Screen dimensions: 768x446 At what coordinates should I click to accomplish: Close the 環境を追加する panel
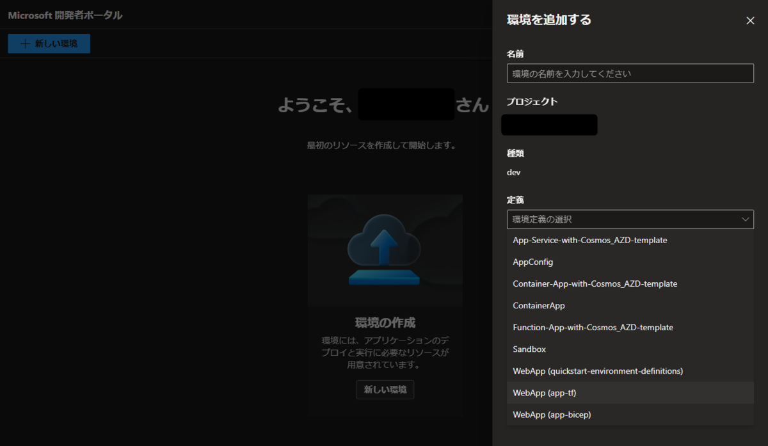pyautogui.click(x=750, y=20)
